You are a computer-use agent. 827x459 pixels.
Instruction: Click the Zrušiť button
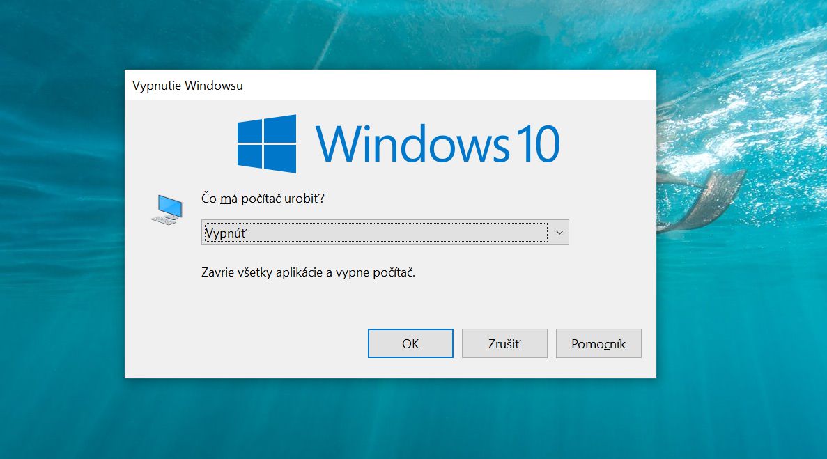(504, 343)
